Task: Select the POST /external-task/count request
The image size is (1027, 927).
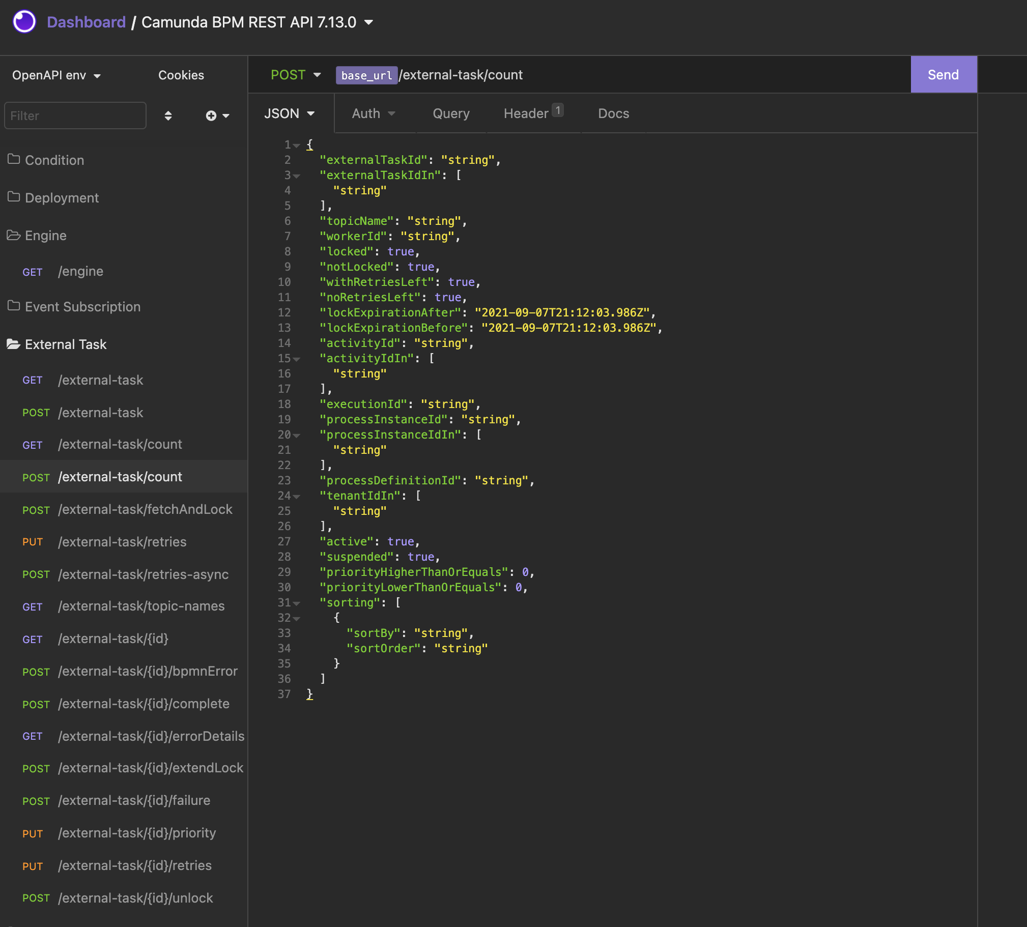Action: coord(124,477)
